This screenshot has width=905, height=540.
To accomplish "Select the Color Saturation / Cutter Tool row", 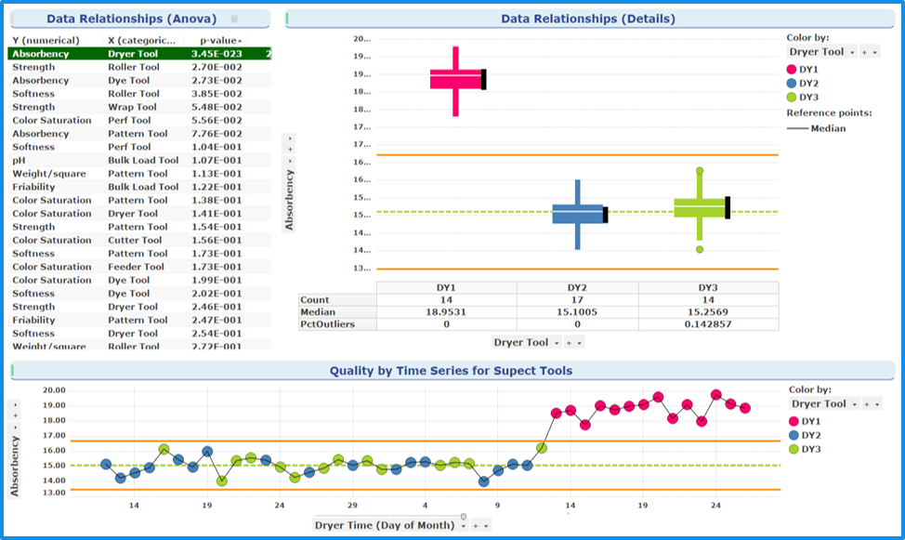I will 139,240.
